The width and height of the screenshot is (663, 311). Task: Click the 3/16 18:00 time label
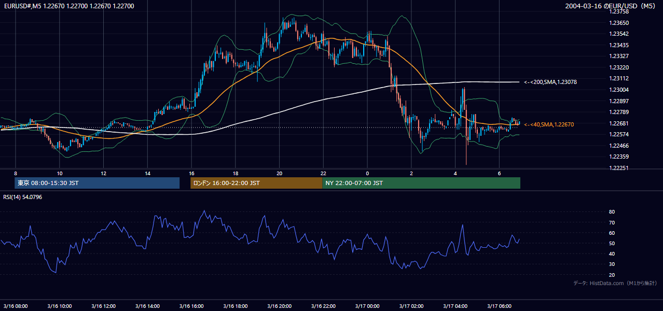click(x=236, y=306)
